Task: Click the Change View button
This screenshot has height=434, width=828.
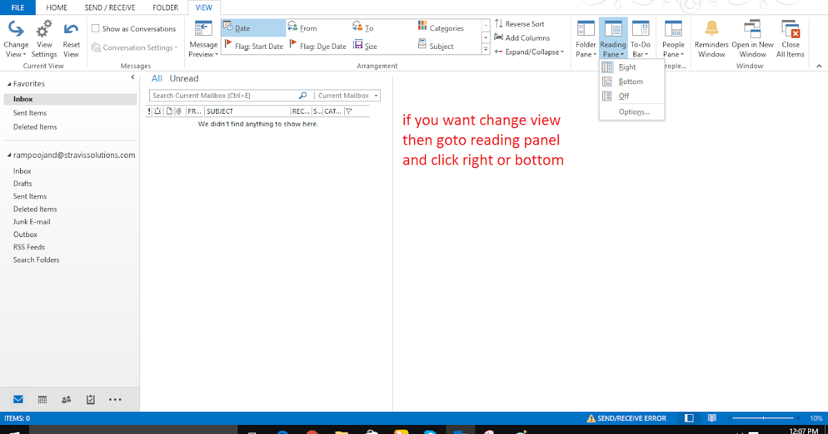Action: [x=16, y=38]
